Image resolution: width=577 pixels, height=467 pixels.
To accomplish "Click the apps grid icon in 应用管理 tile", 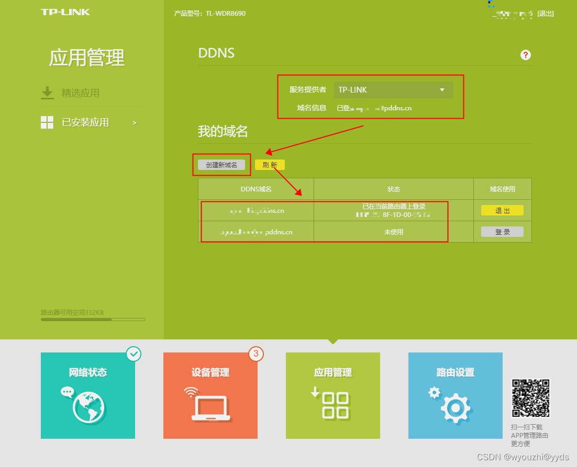I will (335, 405).
